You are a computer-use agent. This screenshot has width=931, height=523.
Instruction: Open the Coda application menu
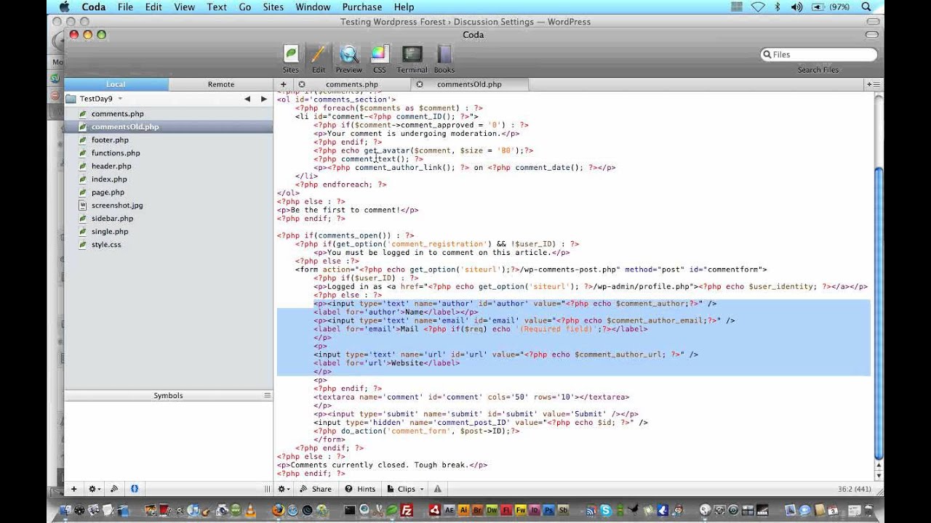(93, 7)
